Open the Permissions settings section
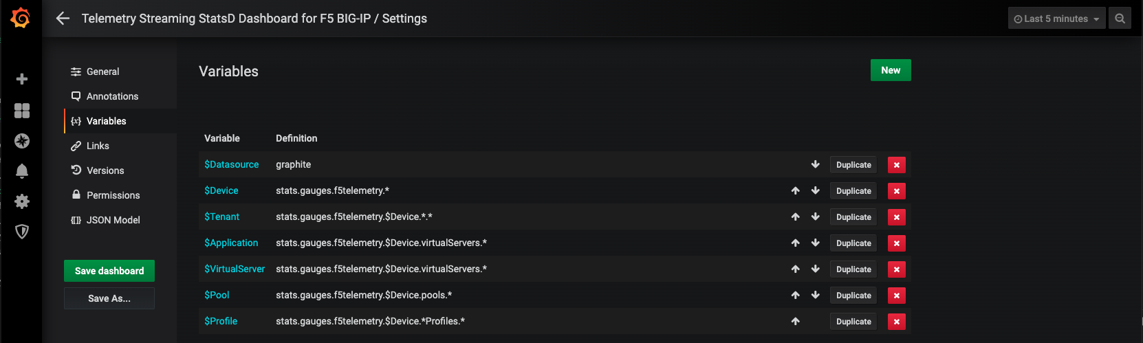 coord(113,195)
